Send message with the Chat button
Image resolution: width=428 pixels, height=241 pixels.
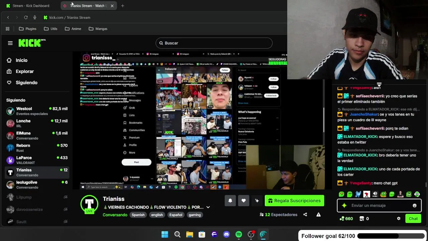coord(413,219)
